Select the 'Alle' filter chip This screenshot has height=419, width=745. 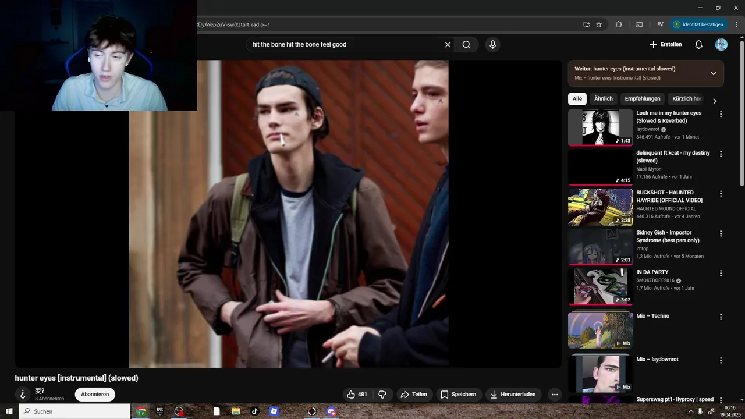[577, 99]
